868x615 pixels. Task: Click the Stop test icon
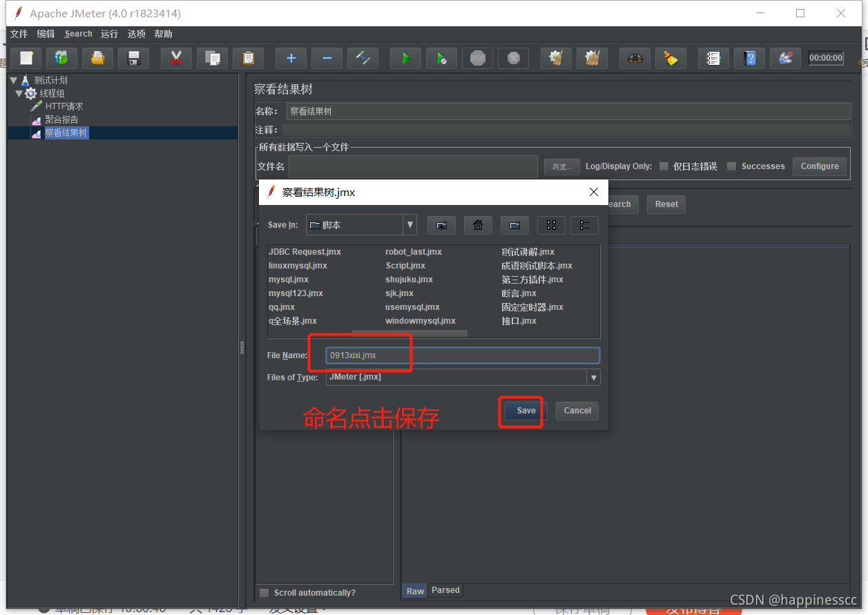click(477, 58)
